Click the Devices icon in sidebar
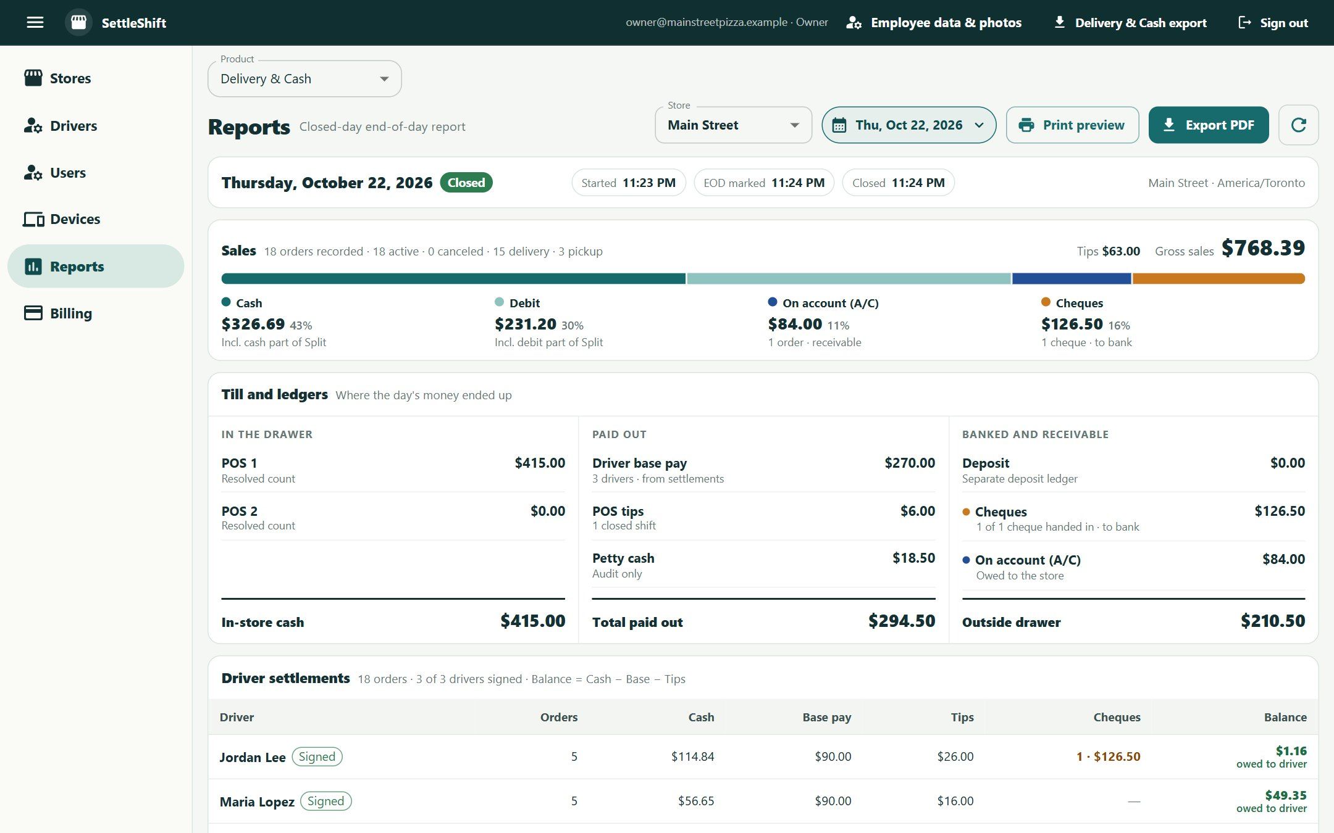 [x=33, y=219]
